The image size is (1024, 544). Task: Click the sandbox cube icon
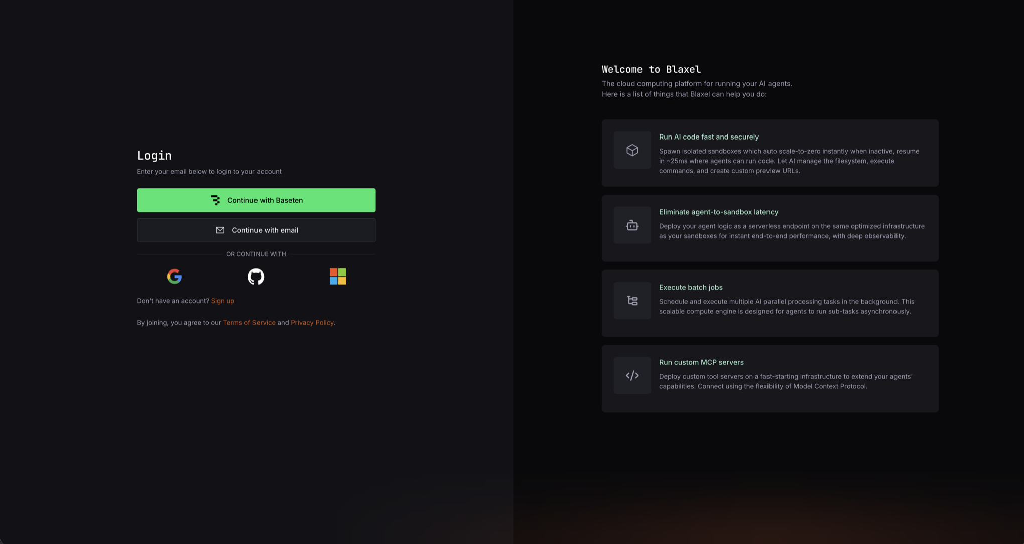[632, 150]
